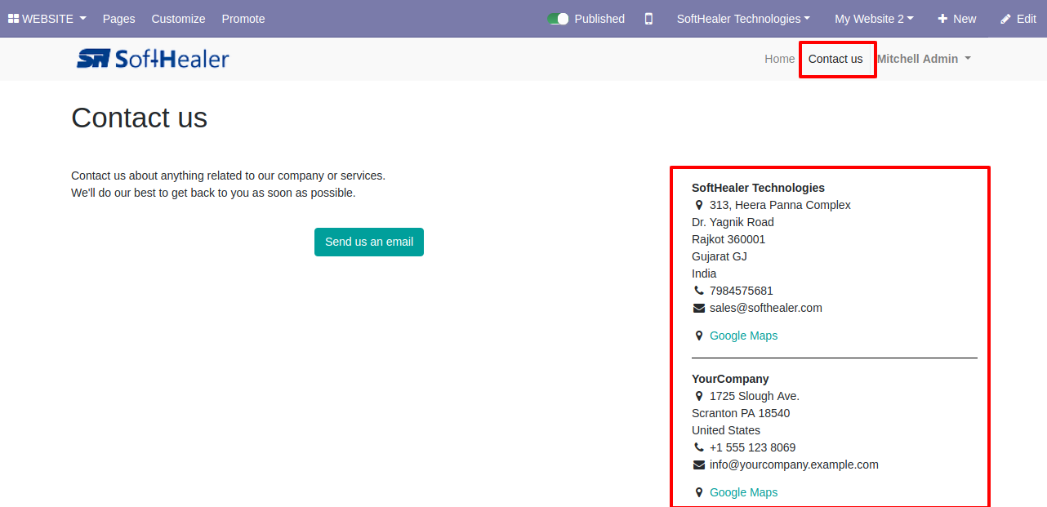Click phone icon beside +1 555 123 8069
Screen dimensions: 1047x507
tap(698, 447)
